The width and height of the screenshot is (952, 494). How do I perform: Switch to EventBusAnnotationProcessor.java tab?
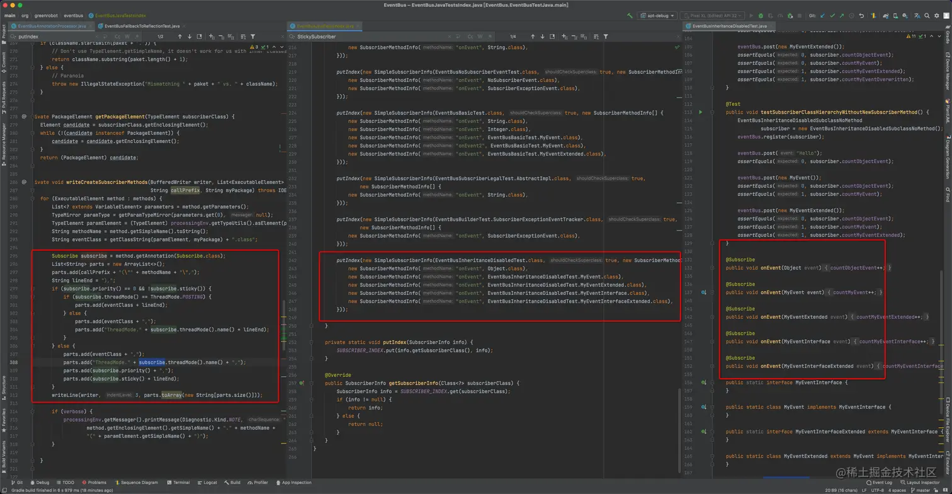[x=52, y=26]
